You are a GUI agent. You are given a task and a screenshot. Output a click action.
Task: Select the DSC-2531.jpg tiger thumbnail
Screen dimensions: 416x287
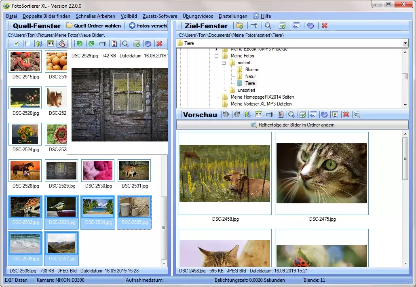tap(134, 171)
